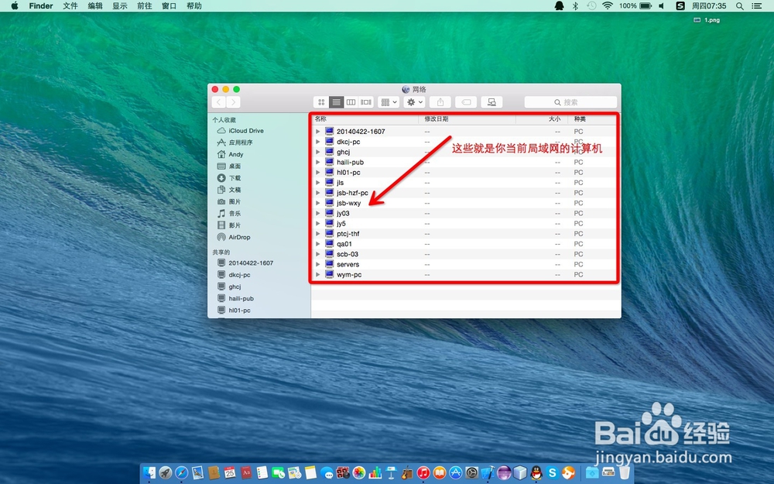Expand the hl01-pc list row

coord(318,173)
